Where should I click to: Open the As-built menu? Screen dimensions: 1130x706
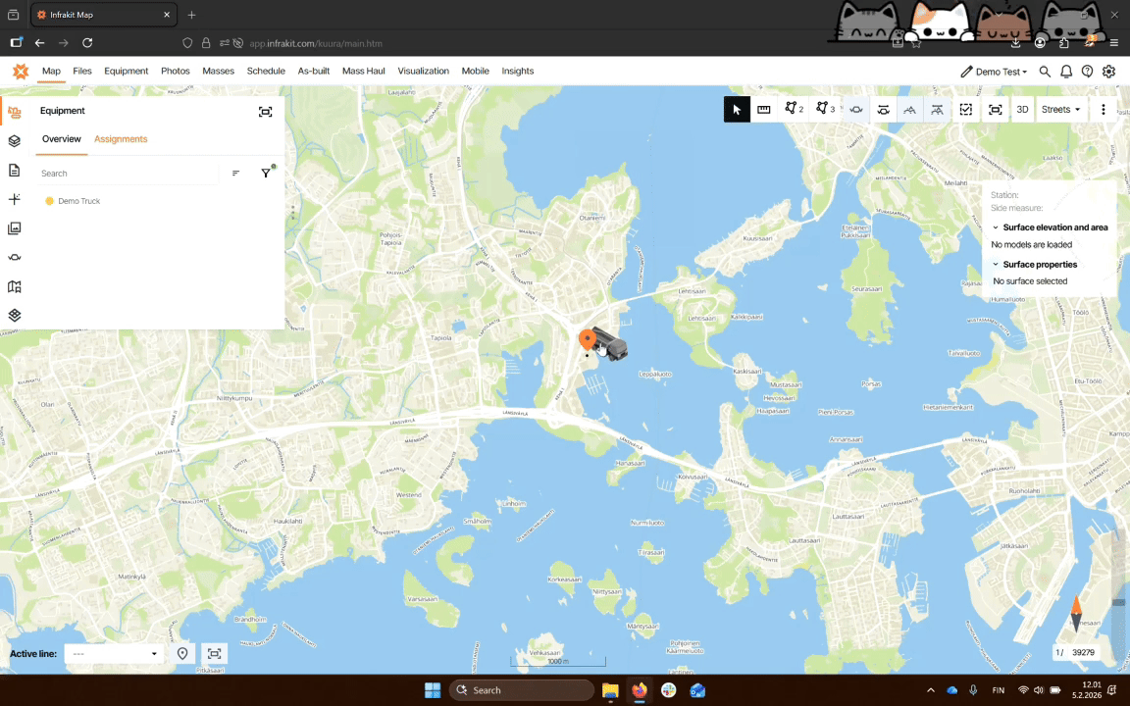[x=314, y=71]
